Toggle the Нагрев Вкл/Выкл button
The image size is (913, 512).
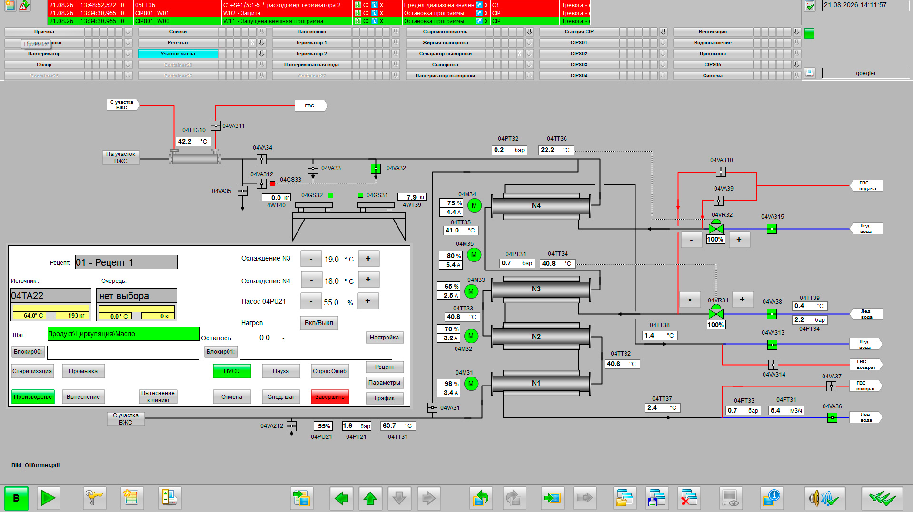tap(319, 323)
